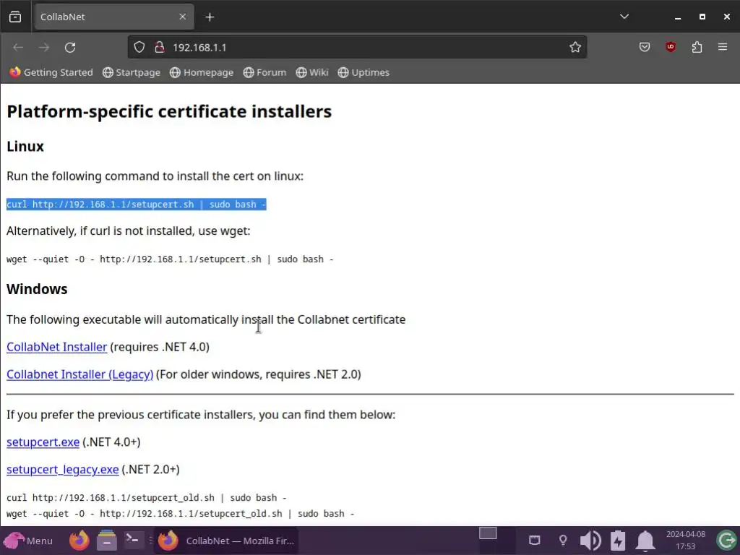Expand the list all tabs chevron
Image resolution: width=740 pixels, height=555 pixels.
[x=624, y=17]
